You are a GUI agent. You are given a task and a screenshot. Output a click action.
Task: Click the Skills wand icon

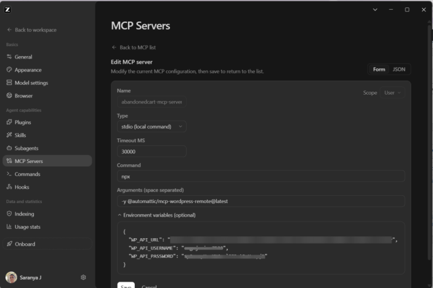click(9, 135)
